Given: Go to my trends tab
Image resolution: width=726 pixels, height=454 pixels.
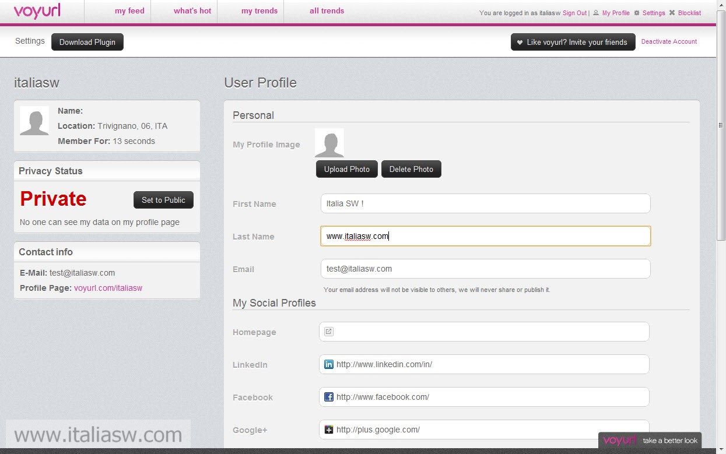Looking at the screenshot, I should tap(259, 11).
